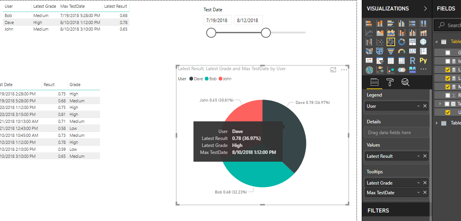Open more visuals ellipsis in Visualizations pane

(423, 69)
